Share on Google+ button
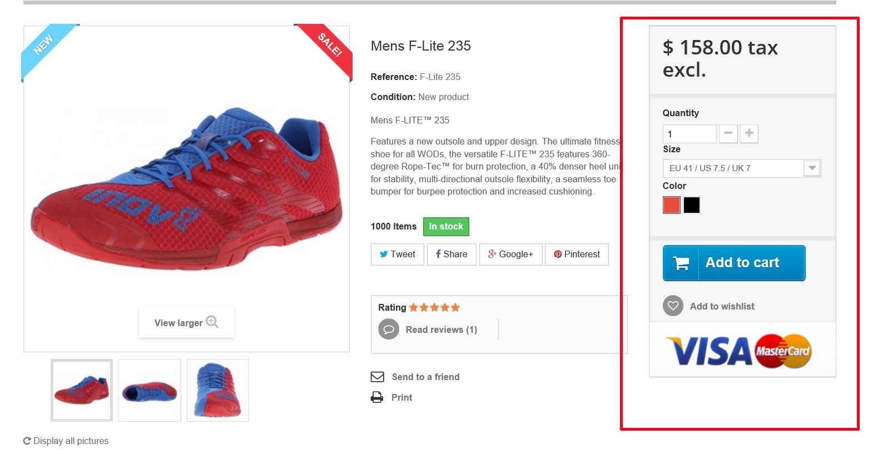Screen dimensions: 873x454 tap(510, 254)
